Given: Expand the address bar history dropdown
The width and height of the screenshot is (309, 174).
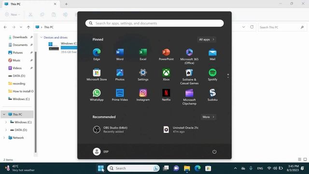Looking at the screenshot, I should pyautogui.click(x=243, y=27).
